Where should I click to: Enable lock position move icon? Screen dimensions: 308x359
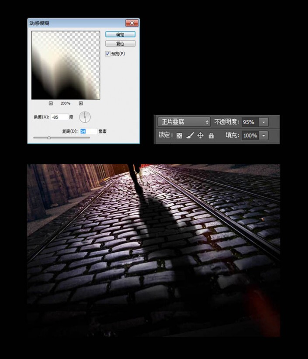pyautogui.click(x=201, y=136)
